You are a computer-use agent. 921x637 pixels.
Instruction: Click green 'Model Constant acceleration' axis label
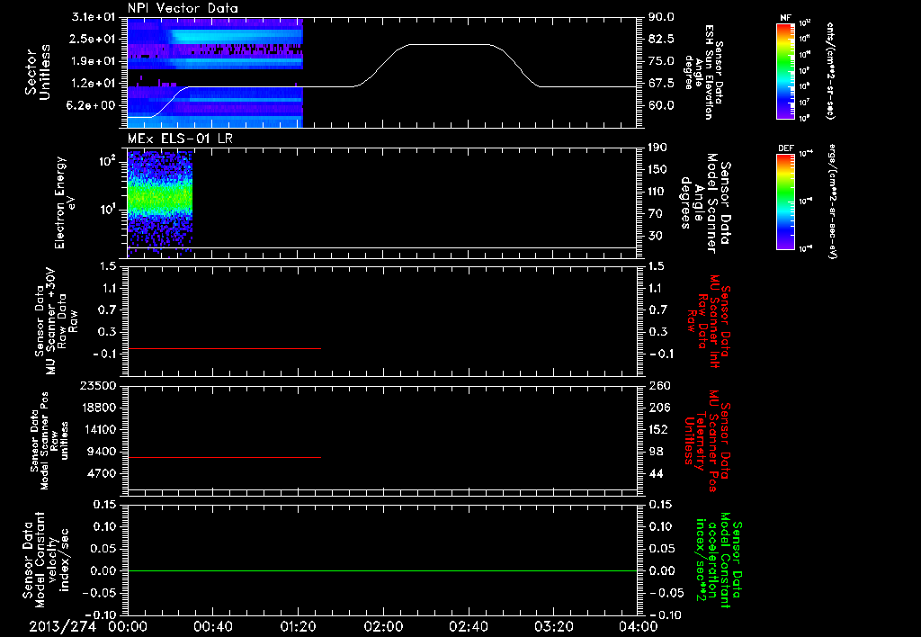click(718, 560)
